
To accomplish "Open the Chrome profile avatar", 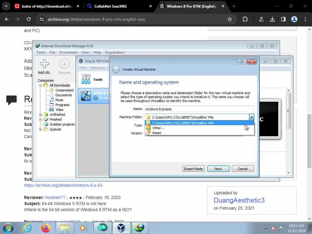I will tap(294, 19).
